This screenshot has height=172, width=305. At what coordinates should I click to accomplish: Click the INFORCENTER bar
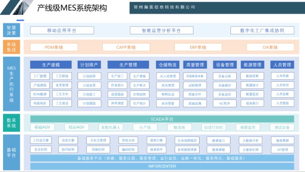(162, 166)
